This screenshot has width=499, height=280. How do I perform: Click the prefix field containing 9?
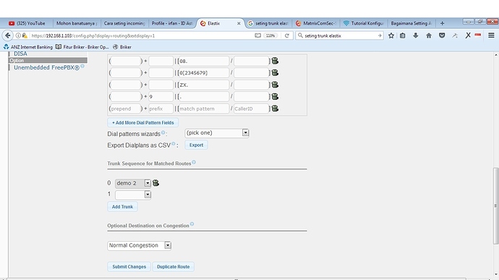[161, 96]
